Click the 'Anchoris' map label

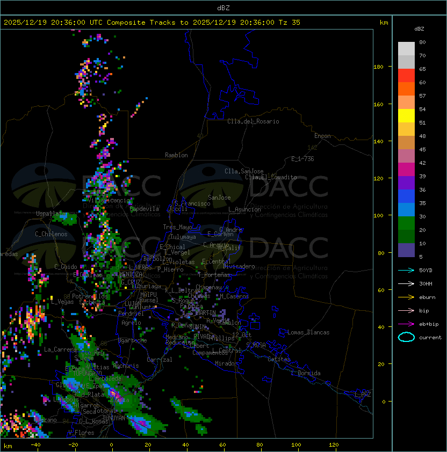126,366
